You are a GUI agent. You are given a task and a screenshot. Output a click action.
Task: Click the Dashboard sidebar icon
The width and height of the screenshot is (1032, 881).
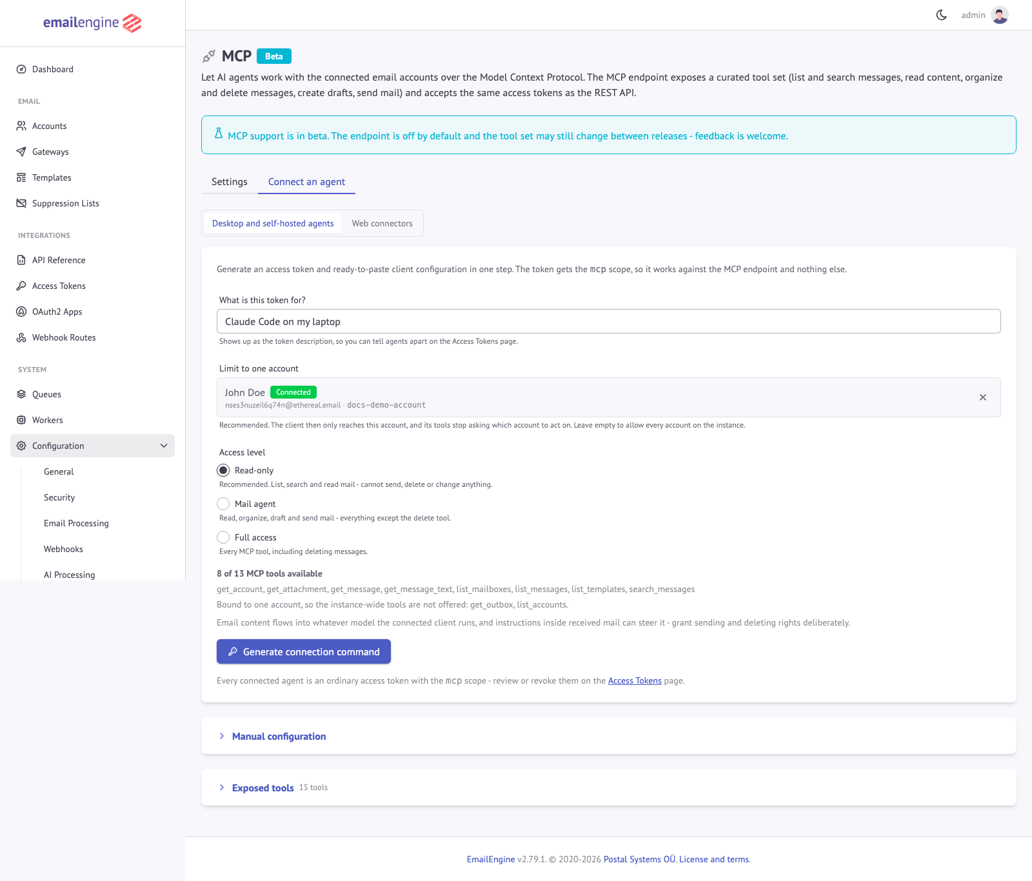21,69
